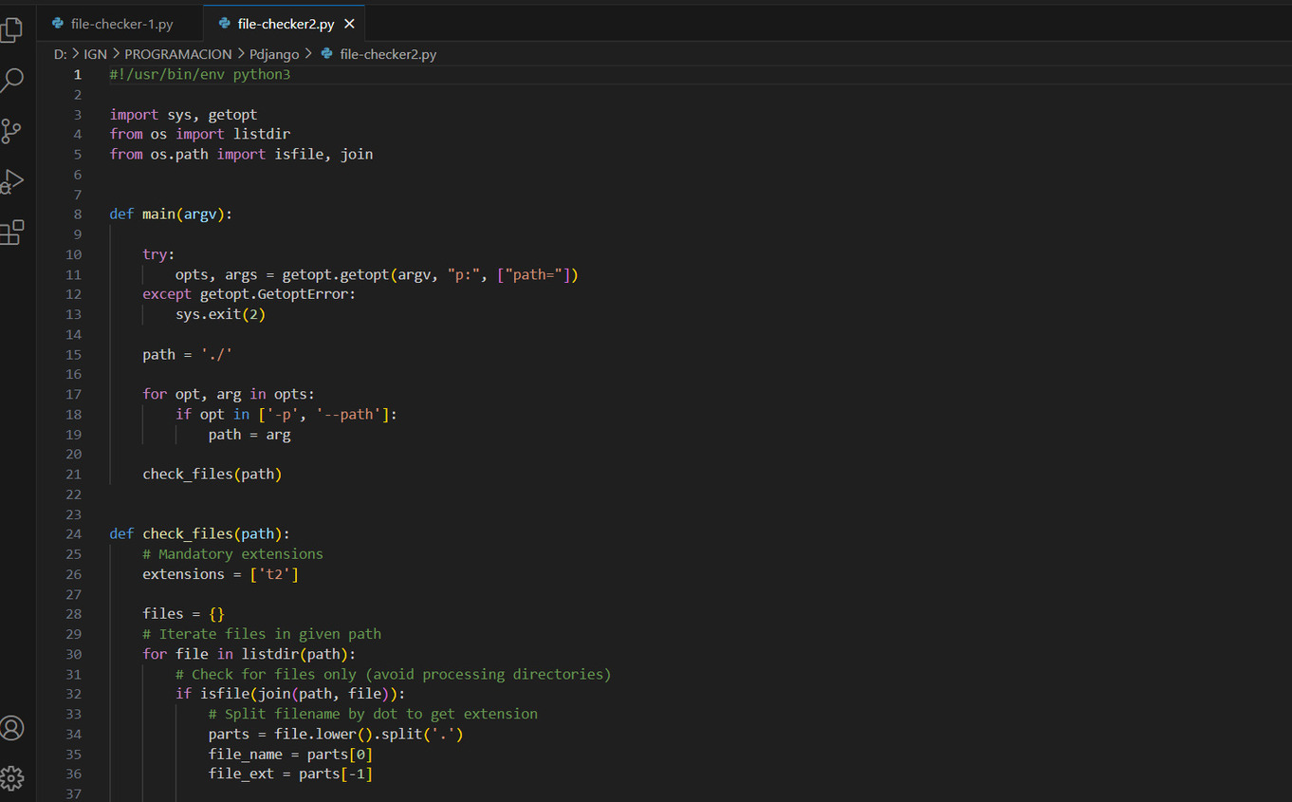1292x802 pixels.
Task: Click the shebang line '#!/usr/bin/env python3'
Action: pos(200,74)
